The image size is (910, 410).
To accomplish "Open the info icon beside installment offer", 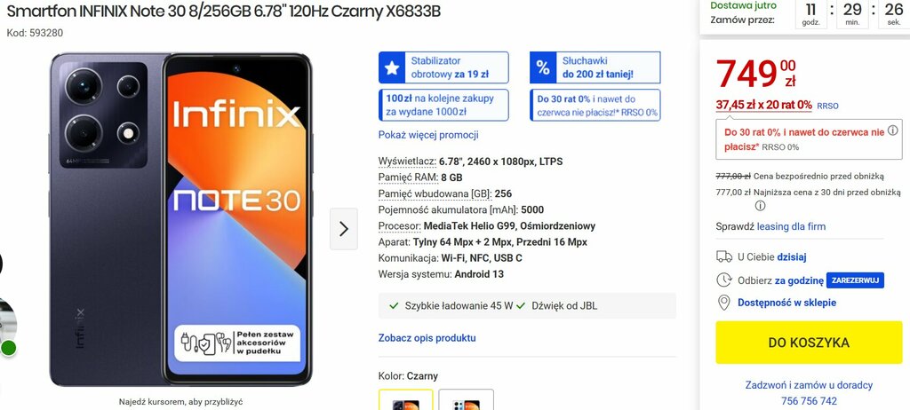I will 892,131.
